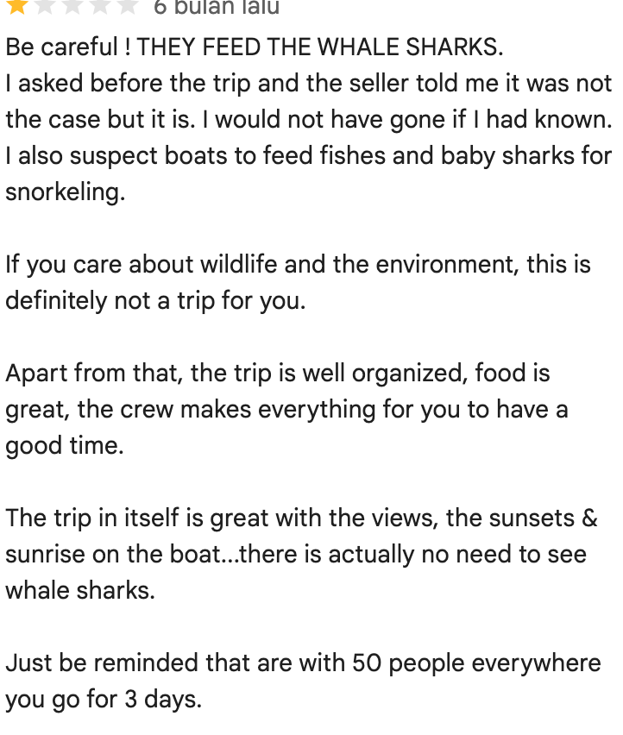Click the second gray rating star

click(45, 7)
